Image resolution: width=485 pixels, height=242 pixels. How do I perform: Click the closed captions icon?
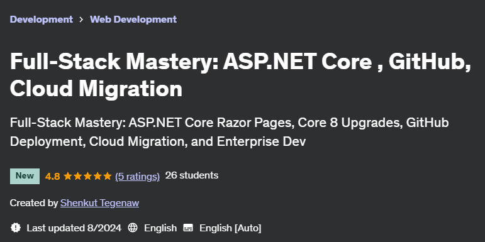coord(188,228)
